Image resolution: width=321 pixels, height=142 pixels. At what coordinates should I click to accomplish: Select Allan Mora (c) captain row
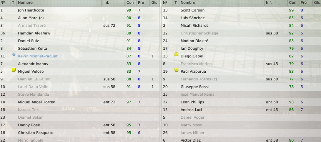click(80, 18)
